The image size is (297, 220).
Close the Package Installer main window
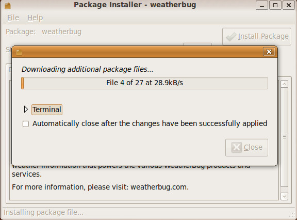289,5
